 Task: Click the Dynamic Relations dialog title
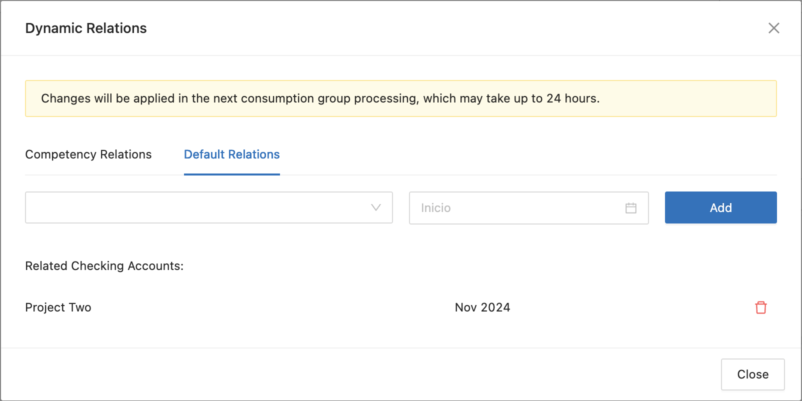[86, 28]
